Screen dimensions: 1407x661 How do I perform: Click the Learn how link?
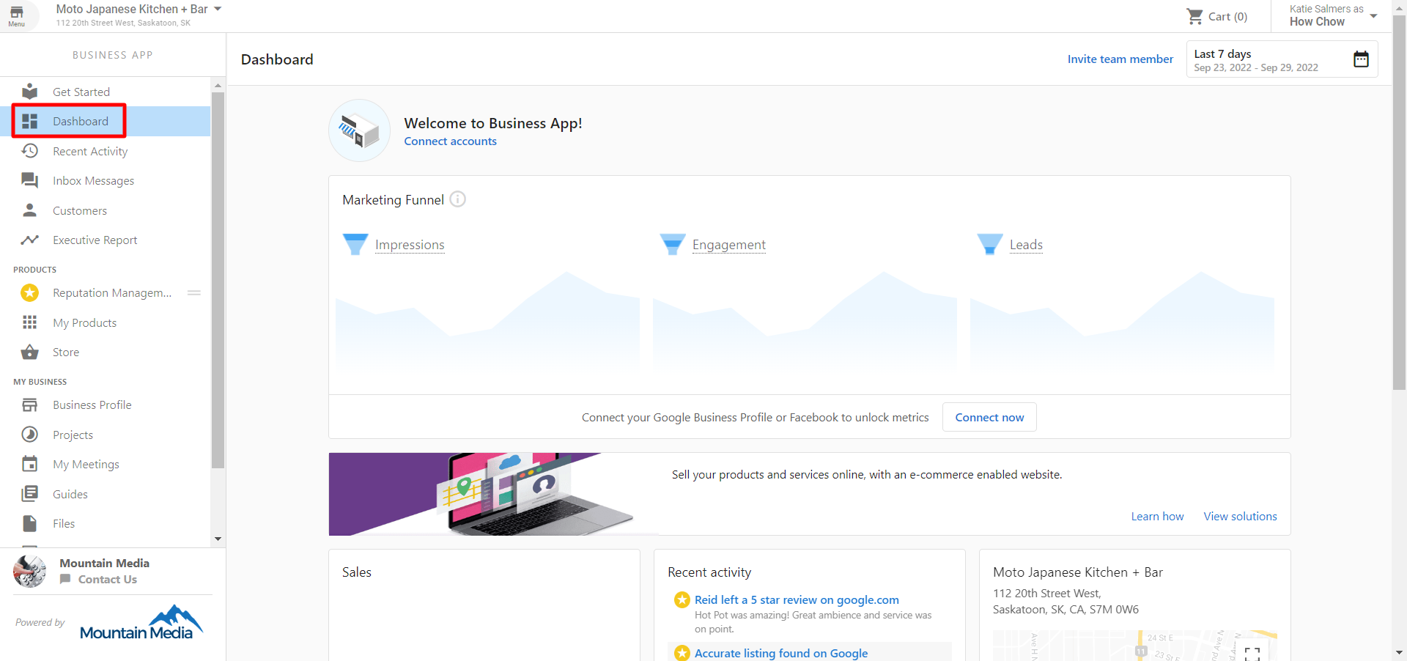tap(1157, 517)
